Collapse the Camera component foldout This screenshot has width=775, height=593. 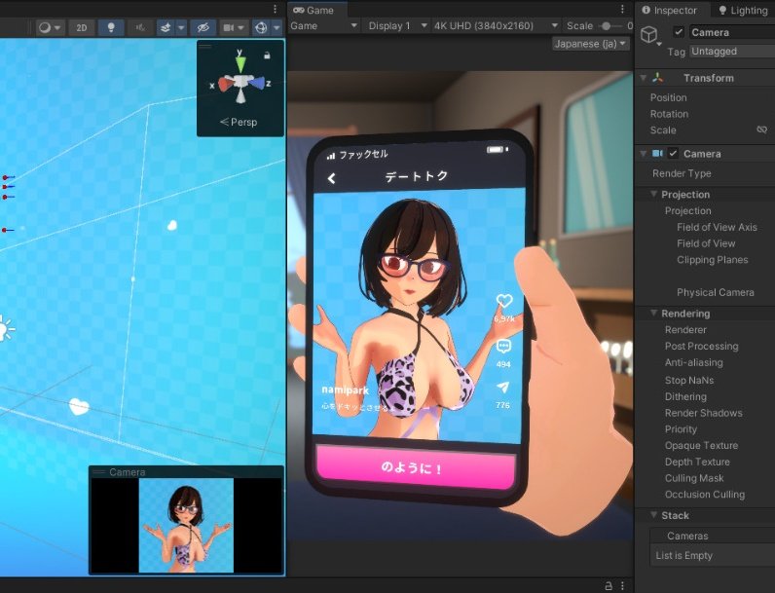pyautogui.click(x=644, y=154)
